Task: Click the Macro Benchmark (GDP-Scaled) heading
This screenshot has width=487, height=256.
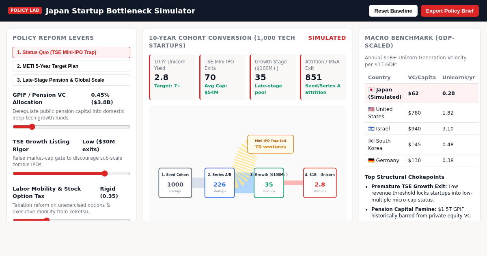Action: click(x=410, y=41)
